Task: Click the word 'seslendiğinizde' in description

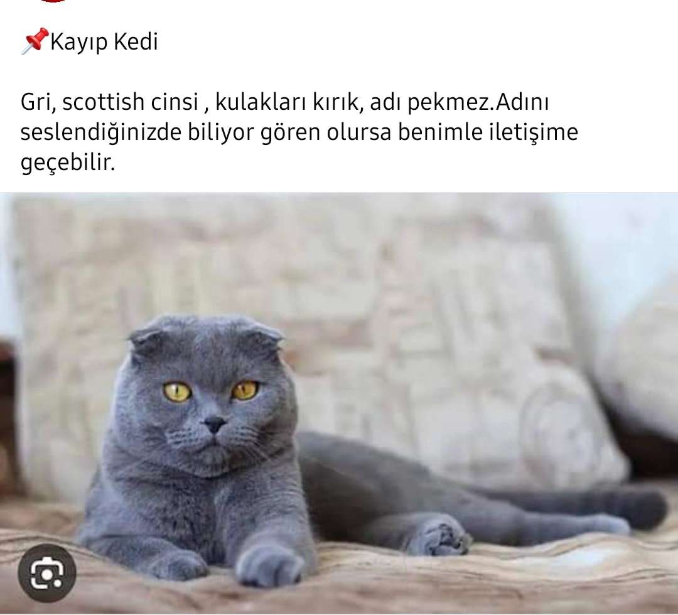Action: click(x=100, y=132)
